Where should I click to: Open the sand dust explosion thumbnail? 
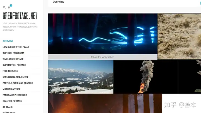point(179,36)
